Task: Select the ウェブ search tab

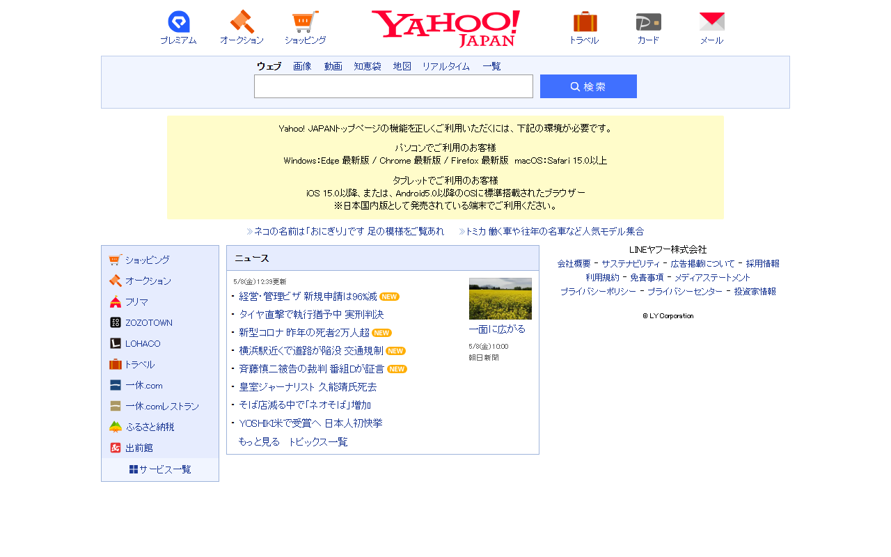Action: [x=269, y=66]
